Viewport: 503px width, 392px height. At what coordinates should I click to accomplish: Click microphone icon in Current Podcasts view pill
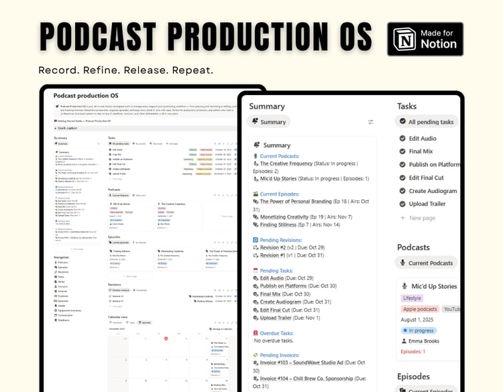(402, 263)
